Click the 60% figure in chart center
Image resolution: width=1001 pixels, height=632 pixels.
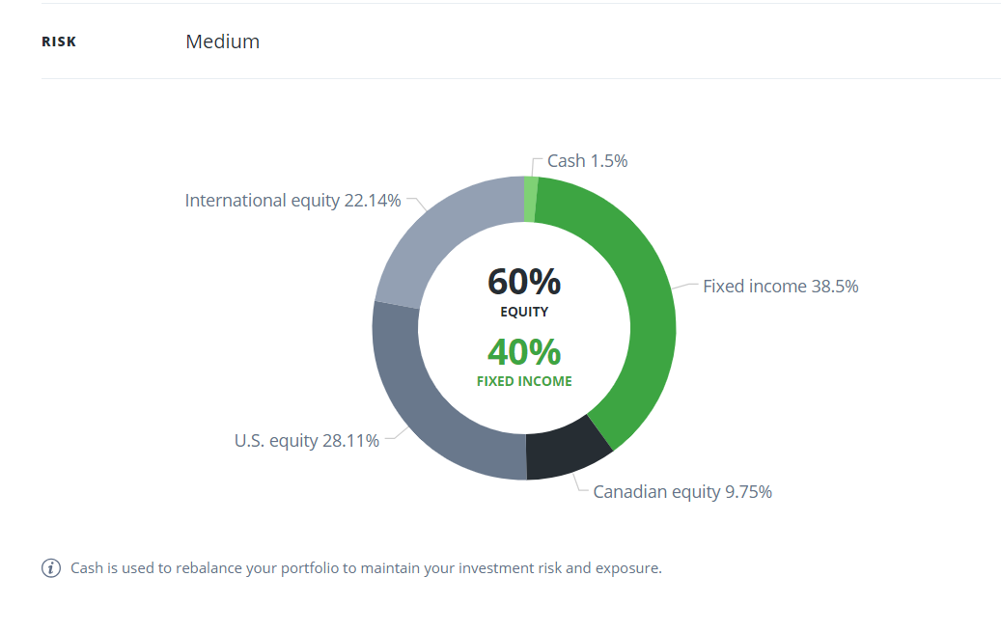point(524,282)
